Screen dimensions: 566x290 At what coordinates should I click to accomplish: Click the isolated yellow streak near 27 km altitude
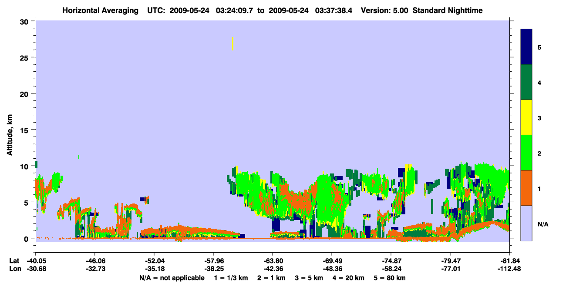tap(233, 43)
